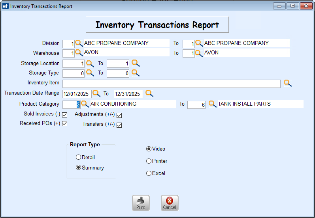Click the Cancel button
This screenshot has width=315, height=218.
click(x=170, y=203)
